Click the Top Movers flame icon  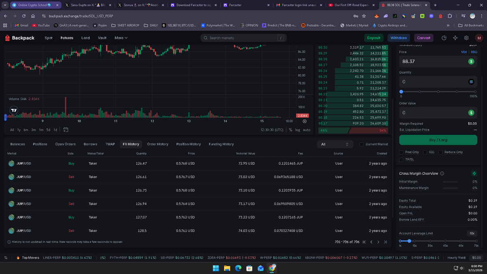18,258
